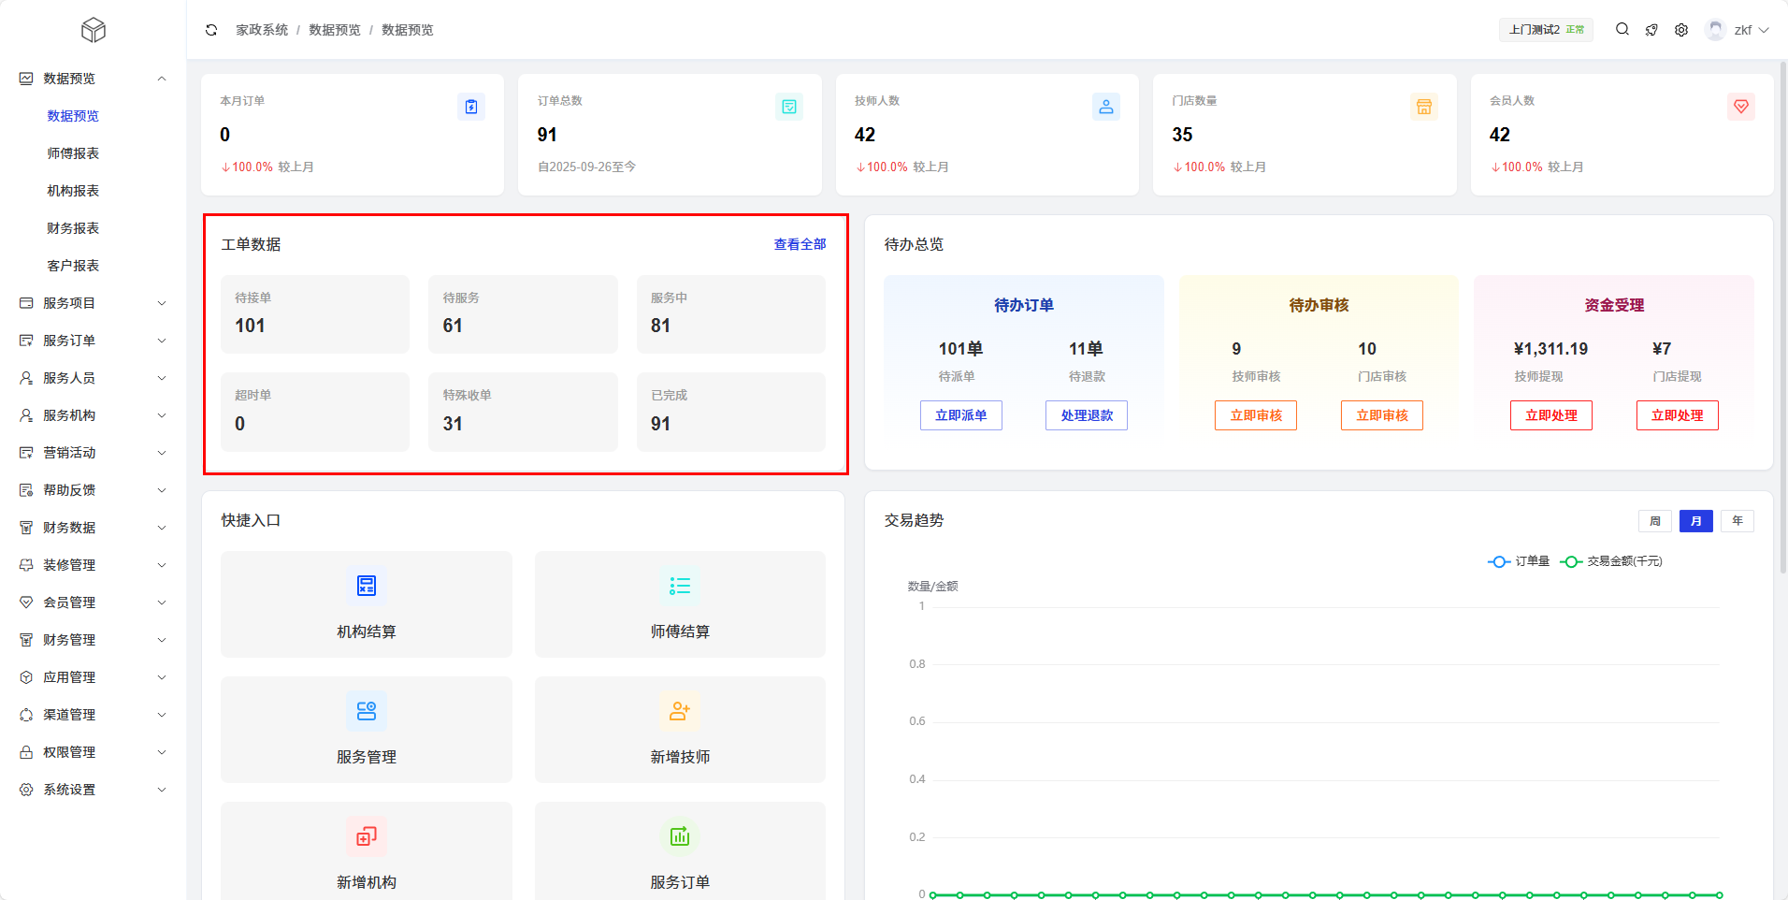The image size is (1788, 900).
Task: Open the search icon in header
Action: 1622,30
